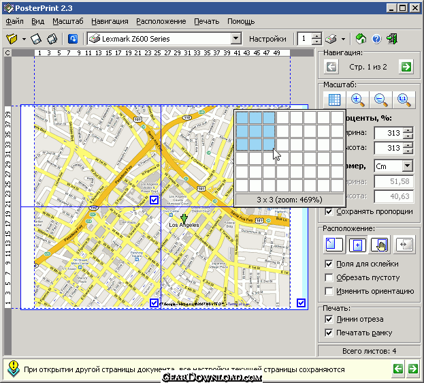Viewport: 424px width, 383px height.
Task: Click the percent height field showing 313
Action: (x=389, y=148)
